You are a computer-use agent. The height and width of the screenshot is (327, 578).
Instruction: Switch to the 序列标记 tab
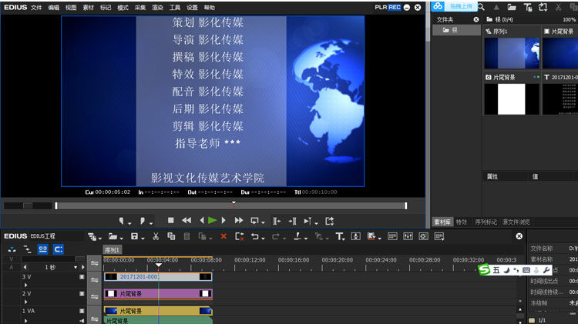pyautogui.click(x=486, y=222)
